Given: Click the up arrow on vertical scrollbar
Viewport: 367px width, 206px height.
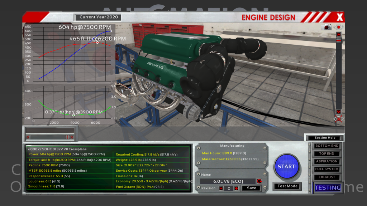Looking at the screenshot, I should [338, 34].
